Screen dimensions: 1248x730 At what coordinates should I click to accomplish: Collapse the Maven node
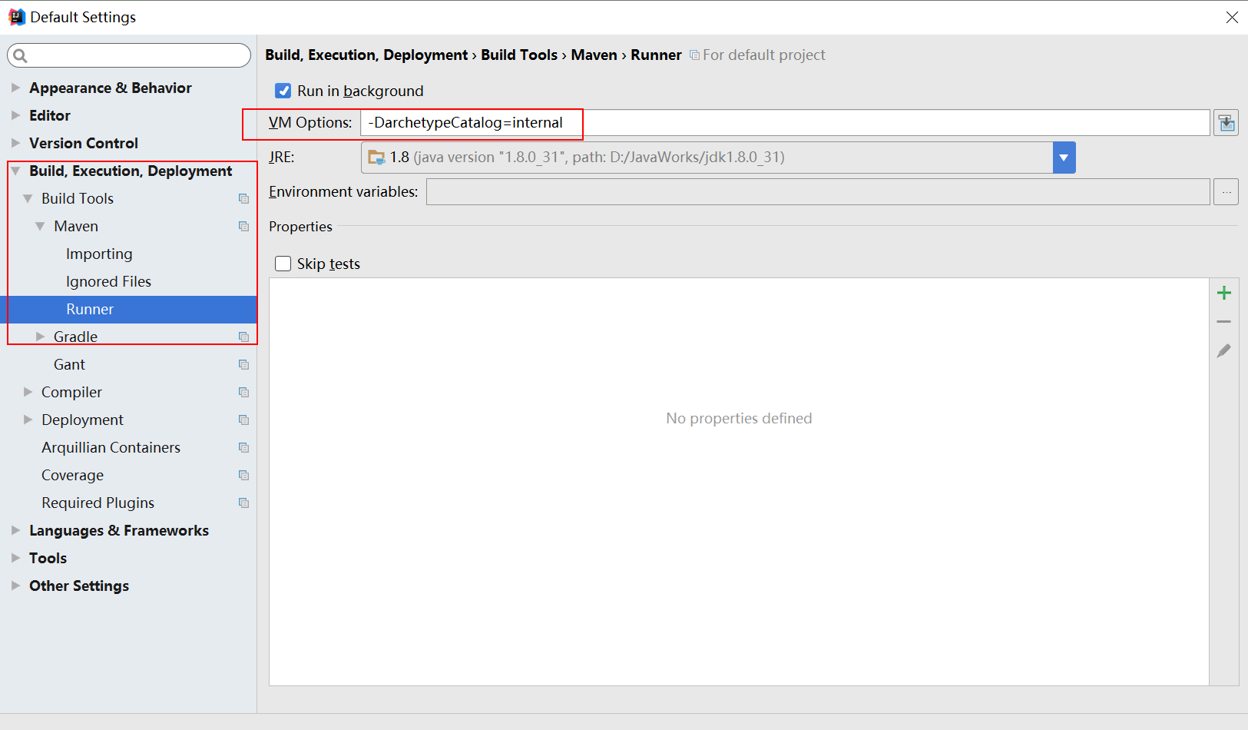[x=40, y=226]
